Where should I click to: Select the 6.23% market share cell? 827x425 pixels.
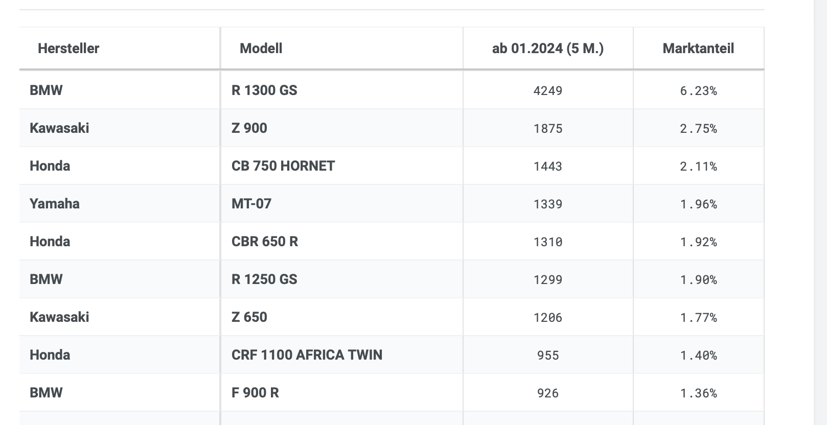698,91
